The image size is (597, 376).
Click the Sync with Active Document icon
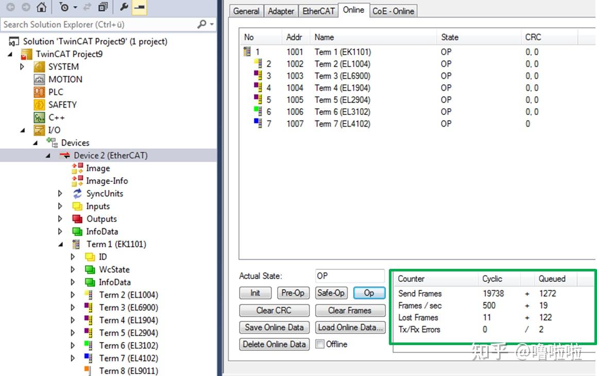pyautogui.click(x=87, y=7)
